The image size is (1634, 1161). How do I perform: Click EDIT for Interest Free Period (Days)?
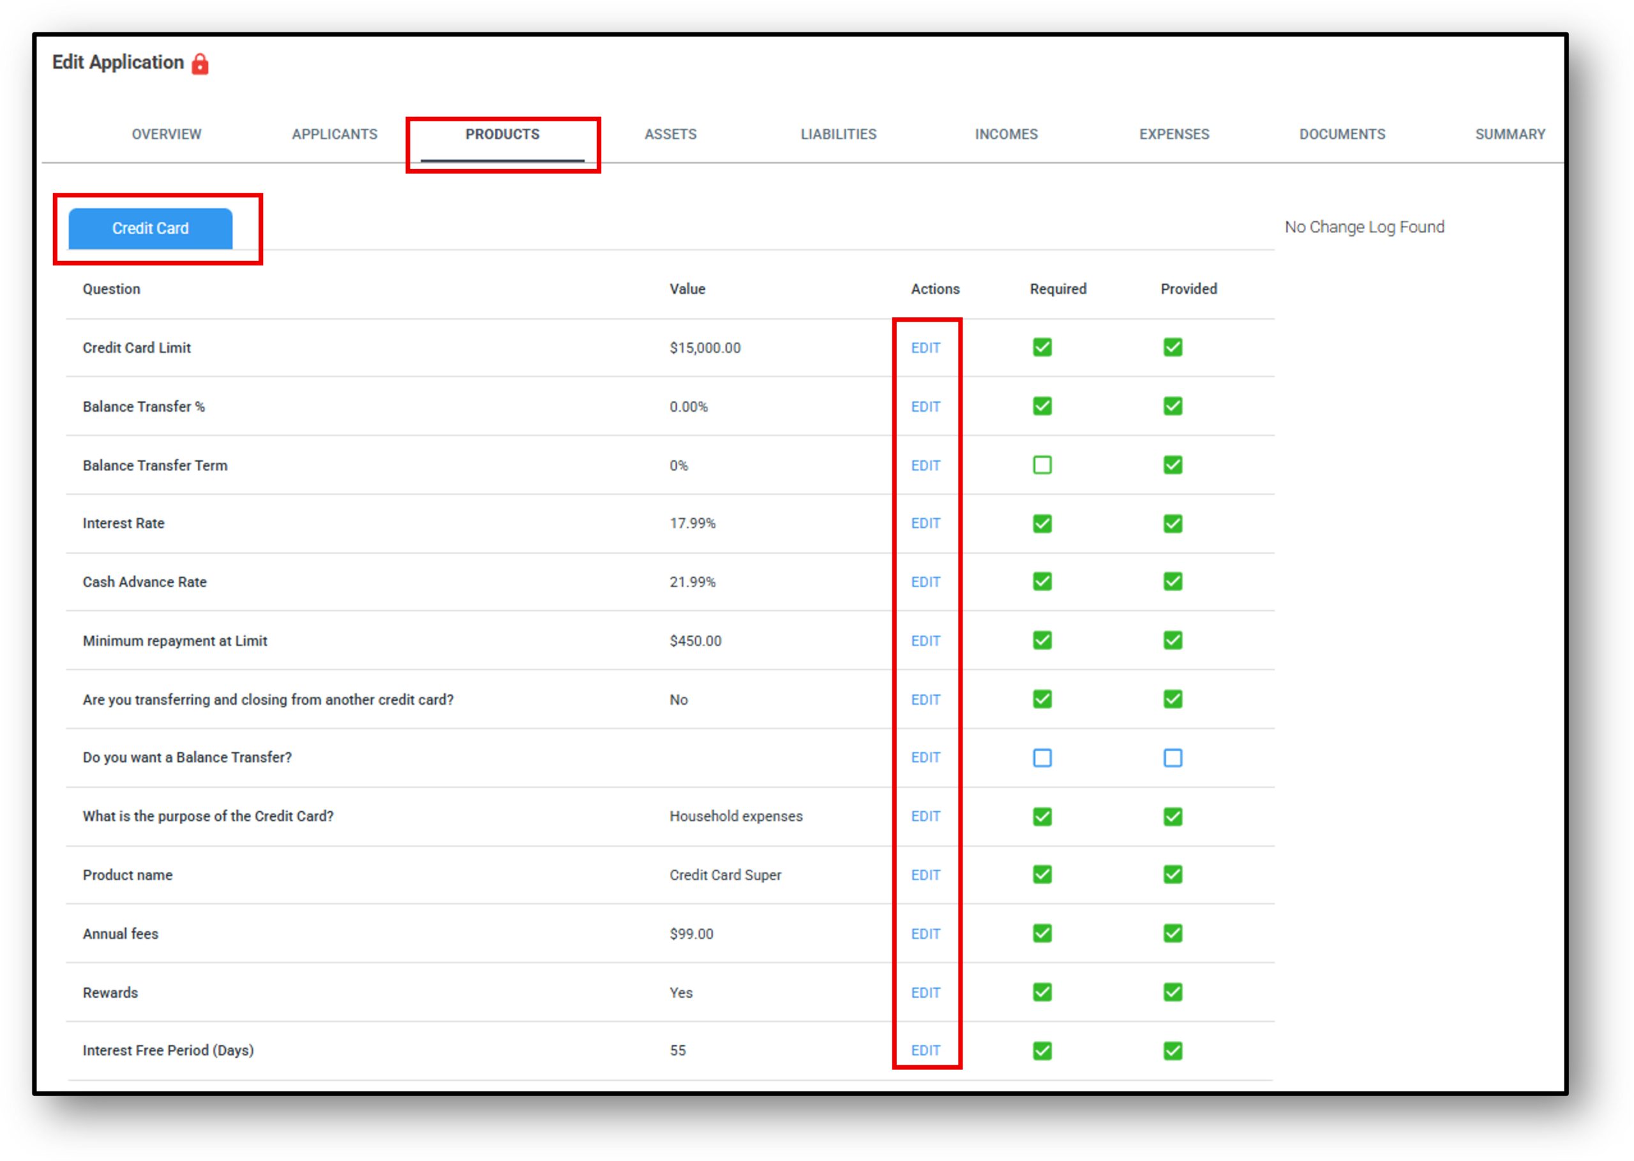(x=925, y=1051)
